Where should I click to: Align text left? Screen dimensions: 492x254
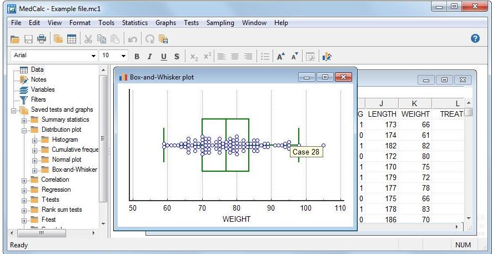[222, 57]
